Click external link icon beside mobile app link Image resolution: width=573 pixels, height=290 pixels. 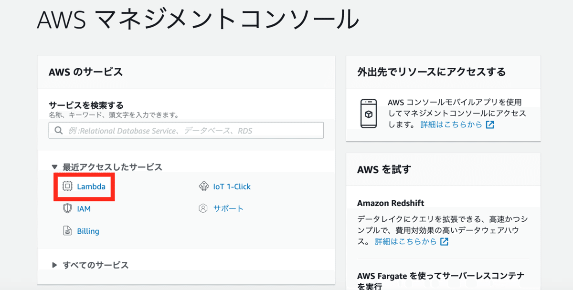point(489,124)
